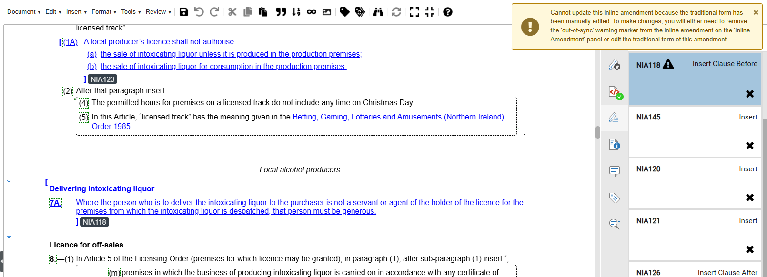767x277 pixels.
Task: Open the sidebar document settings pencil icon
Action: click(x=615, y=65)
